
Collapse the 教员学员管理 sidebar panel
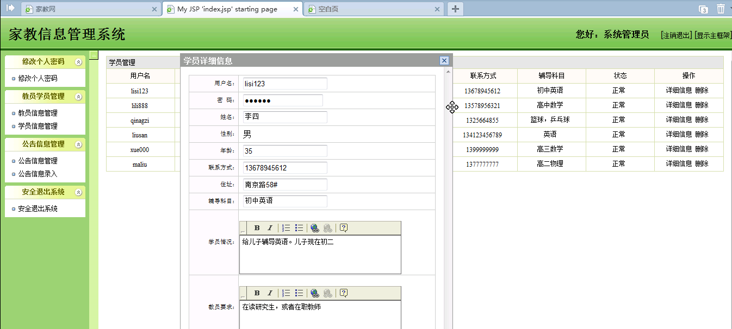(x=78, y=97)
